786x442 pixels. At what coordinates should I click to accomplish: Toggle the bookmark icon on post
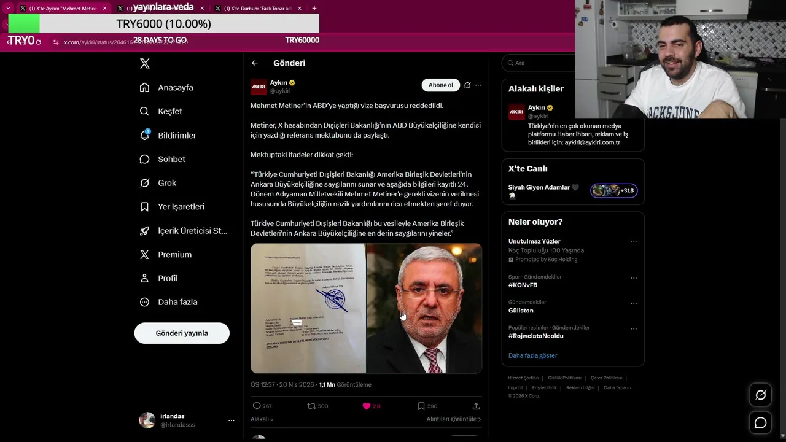421,406
